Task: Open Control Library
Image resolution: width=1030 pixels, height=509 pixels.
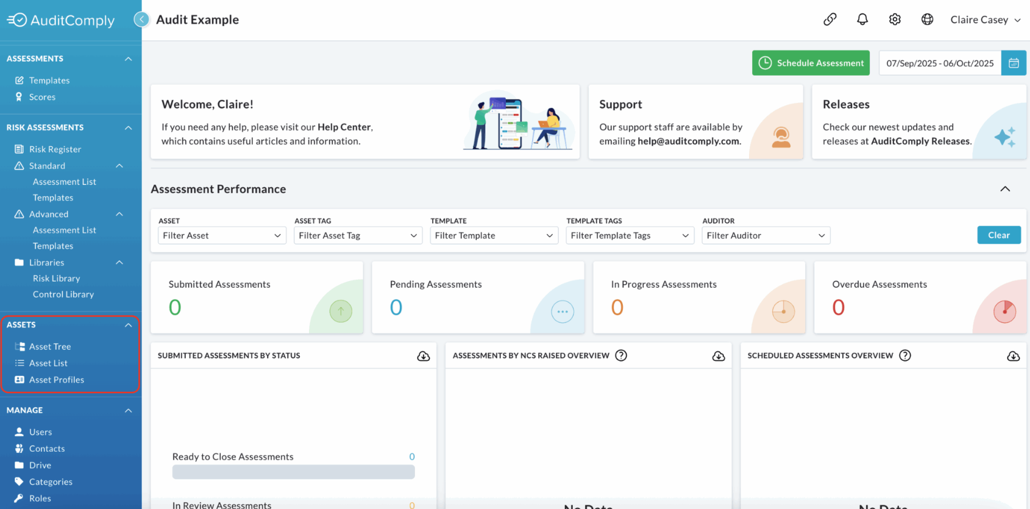Action: (63, 294)
